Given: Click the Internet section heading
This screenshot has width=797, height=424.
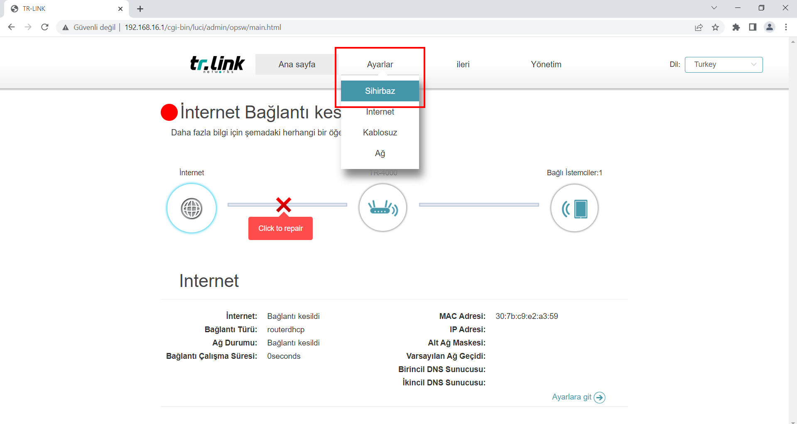Looking at the screenshot, I should pyautogui.click(x=209, y=281).
